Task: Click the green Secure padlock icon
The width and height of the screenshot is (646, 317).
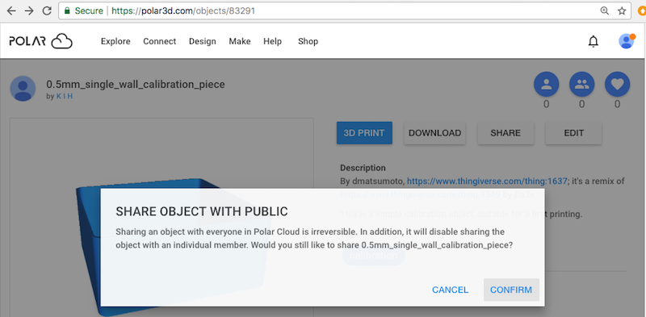Action: point(67,11)
